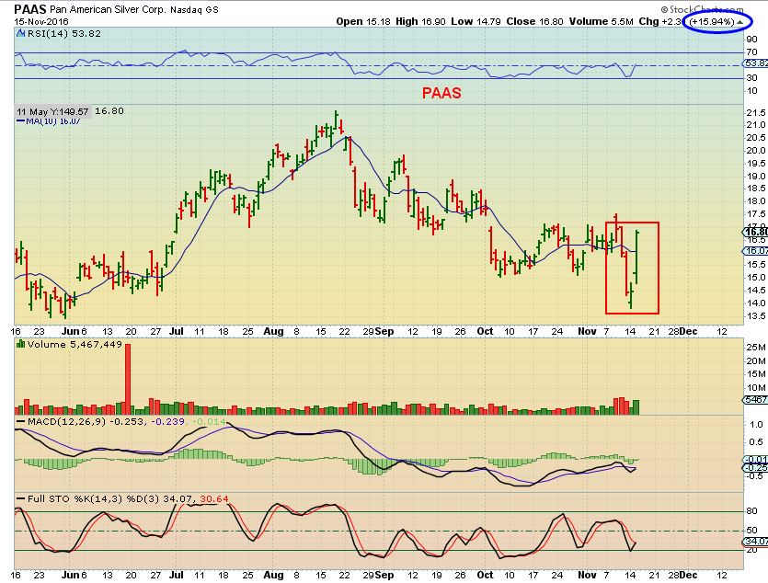Click the 'Jul' label on the bottom stochastic date axis
The height and width of the screenshot is (583, 768).
pos(177,575)
